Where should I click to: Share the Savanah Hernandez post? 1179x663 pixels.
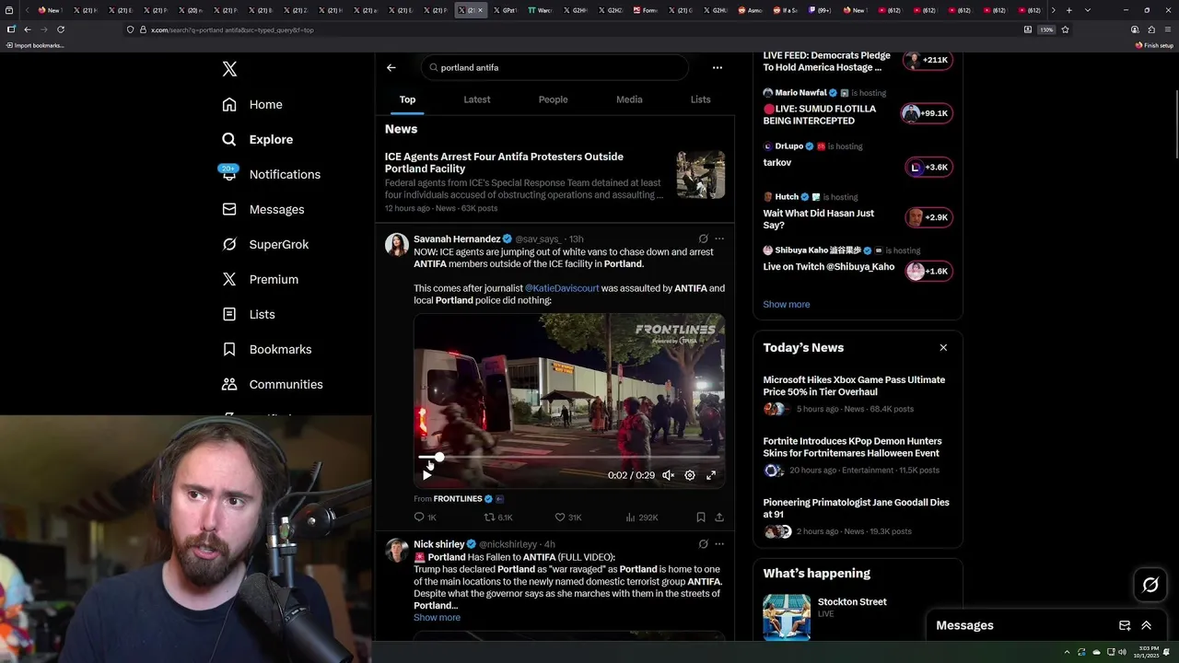pos(719,518)
